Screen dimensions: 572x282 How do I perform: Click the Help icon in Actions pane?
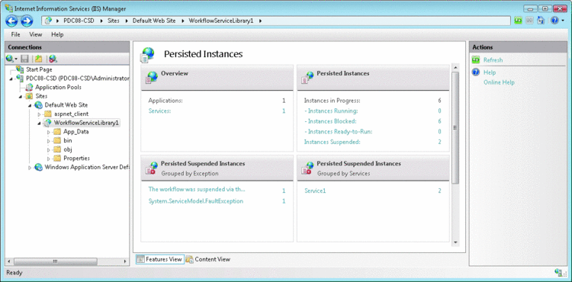point(476,72)
